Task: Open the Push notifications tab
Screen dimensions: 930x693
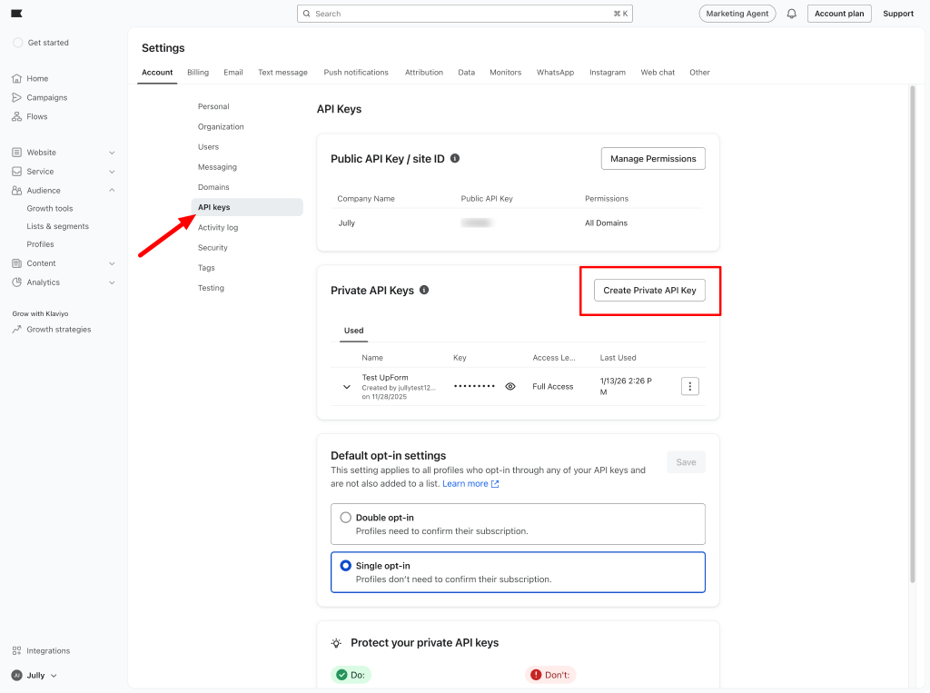Action: click(356, 73)
